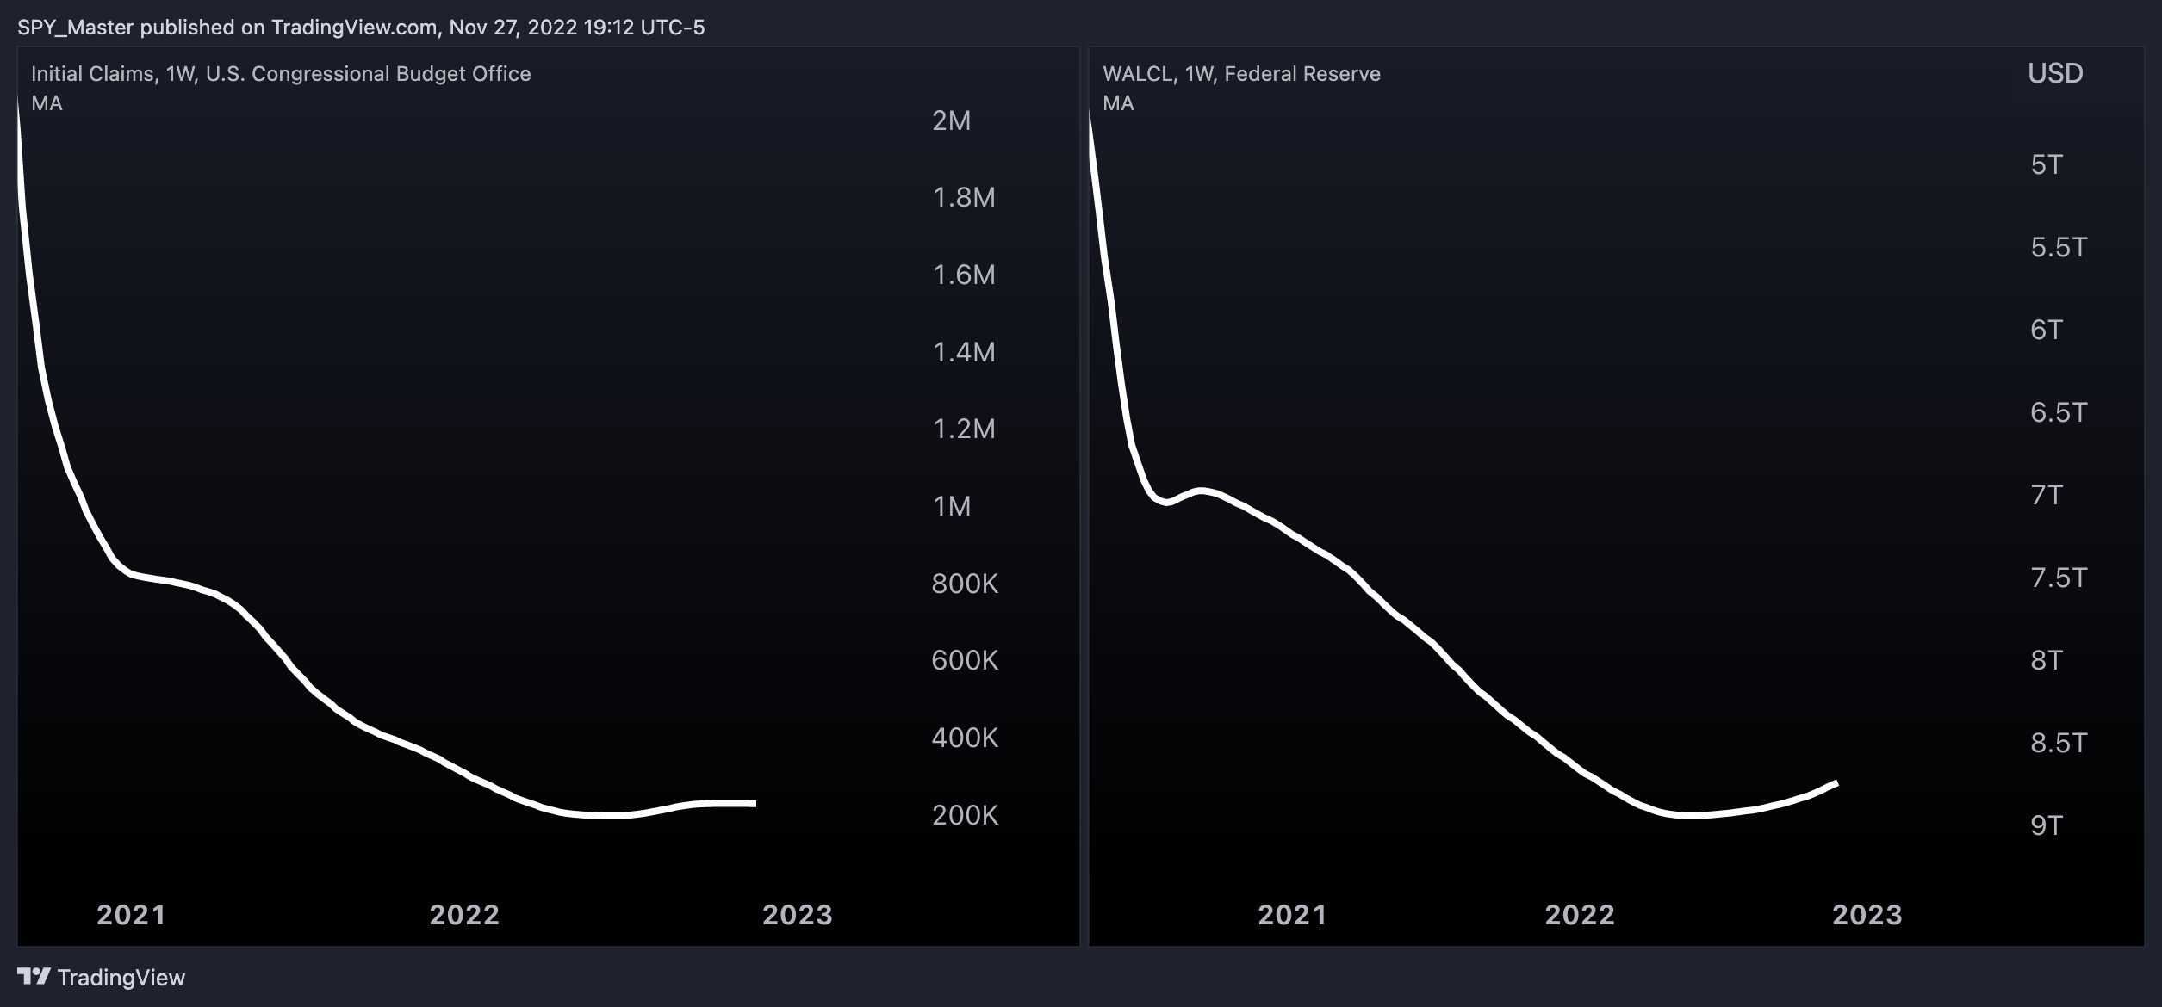Click the 9T axis label
The height and width of the screenshot is (1007, 2162).
(2047, 825)
